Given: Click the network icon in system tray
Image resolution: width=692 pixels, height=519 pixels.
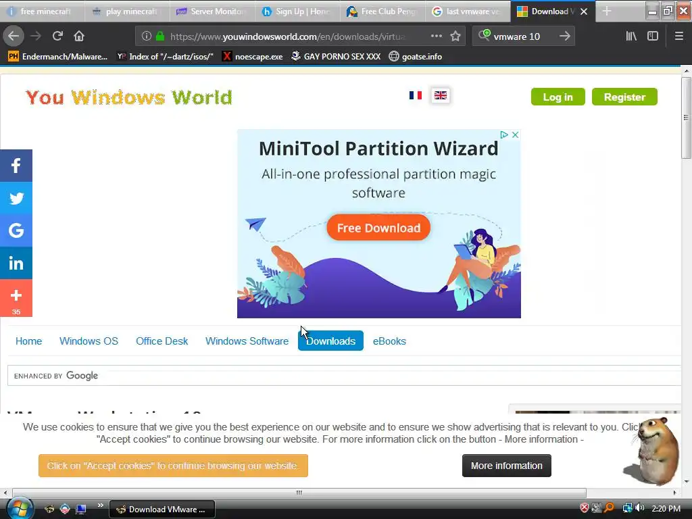Looking at the screenshot, I should [627, 508].
